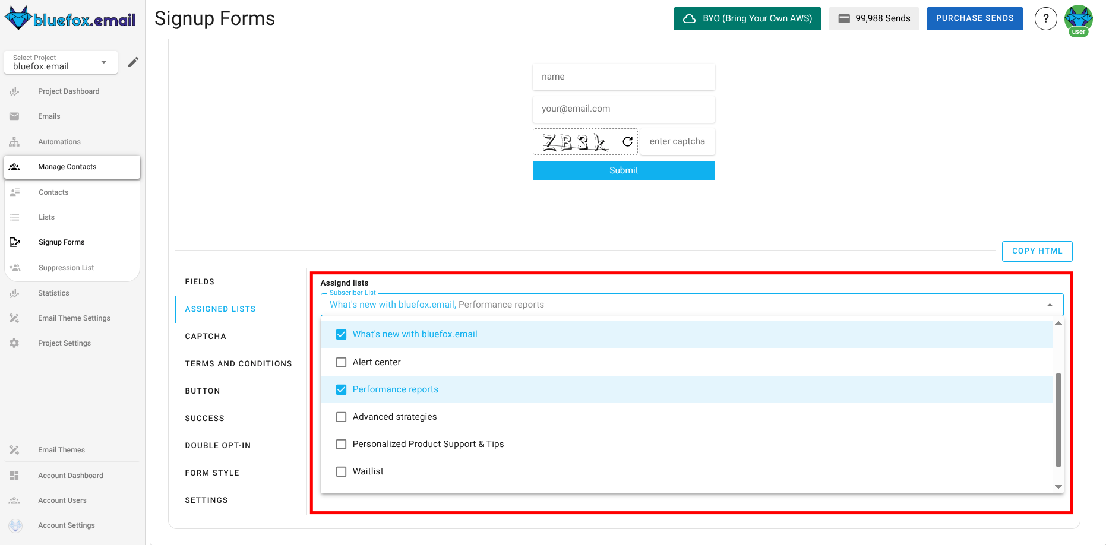The image size is (1106, 545).
Task: Click the pencil icon beside project selector
Action: coord(133,61)
